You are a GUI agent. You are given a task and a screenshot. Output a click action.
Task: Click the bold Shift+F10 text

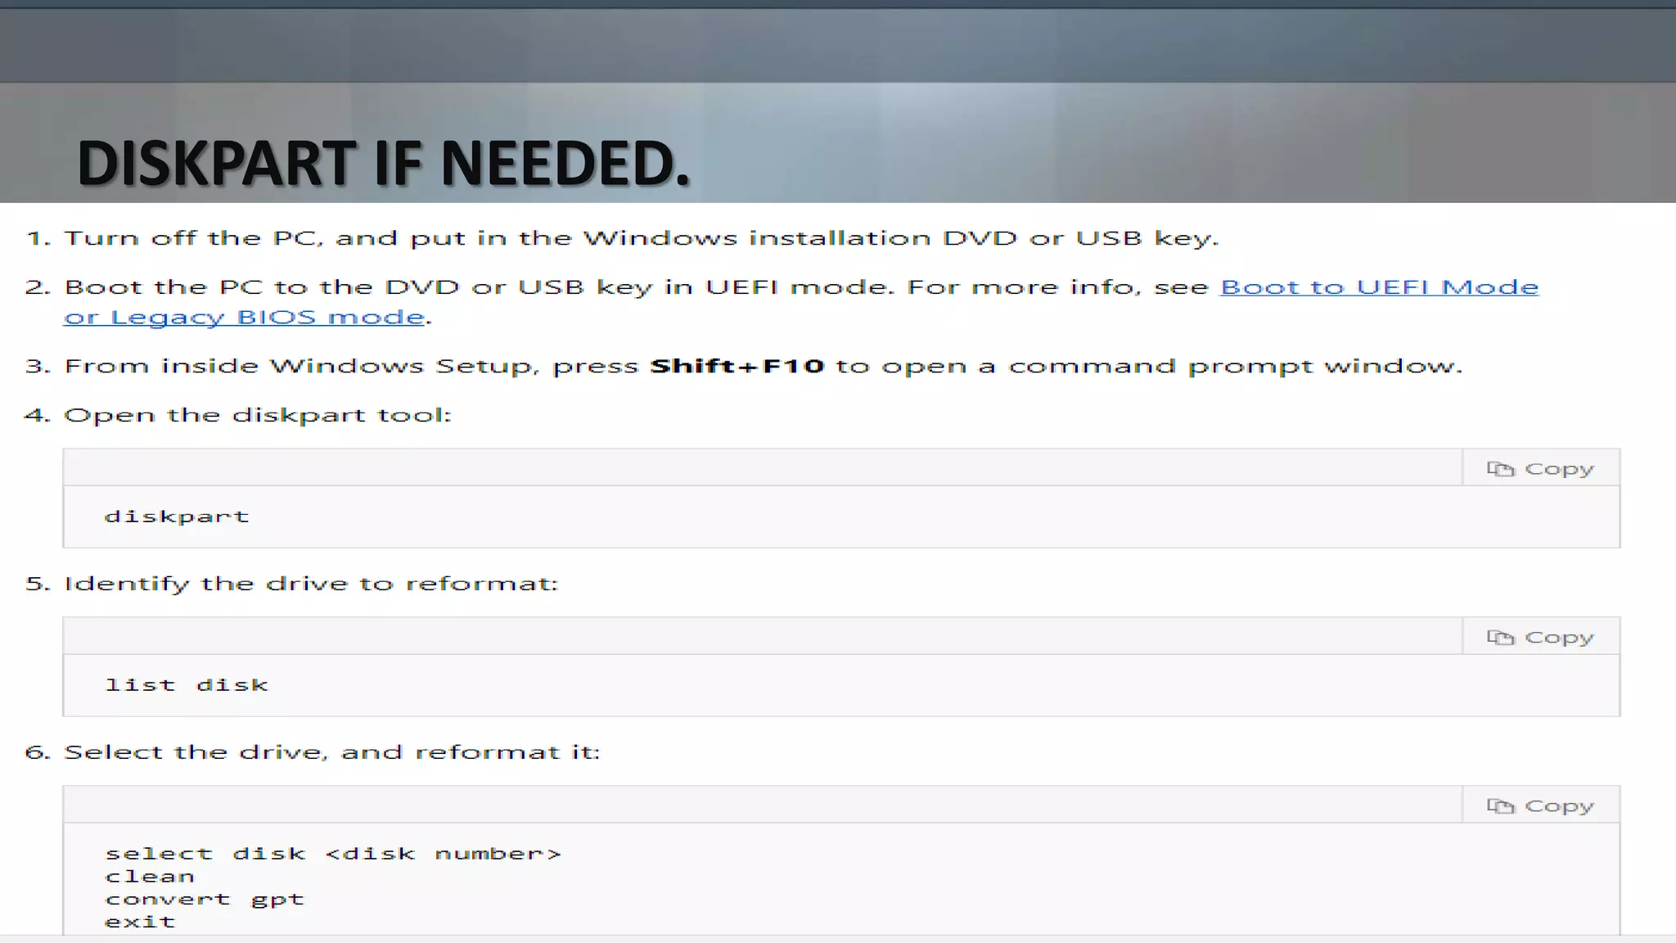[x=737, y=366]
